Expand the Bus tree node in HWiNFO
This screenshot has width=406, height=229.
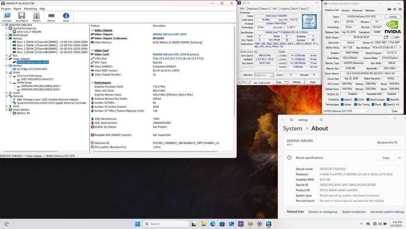[x=7, y=55]
